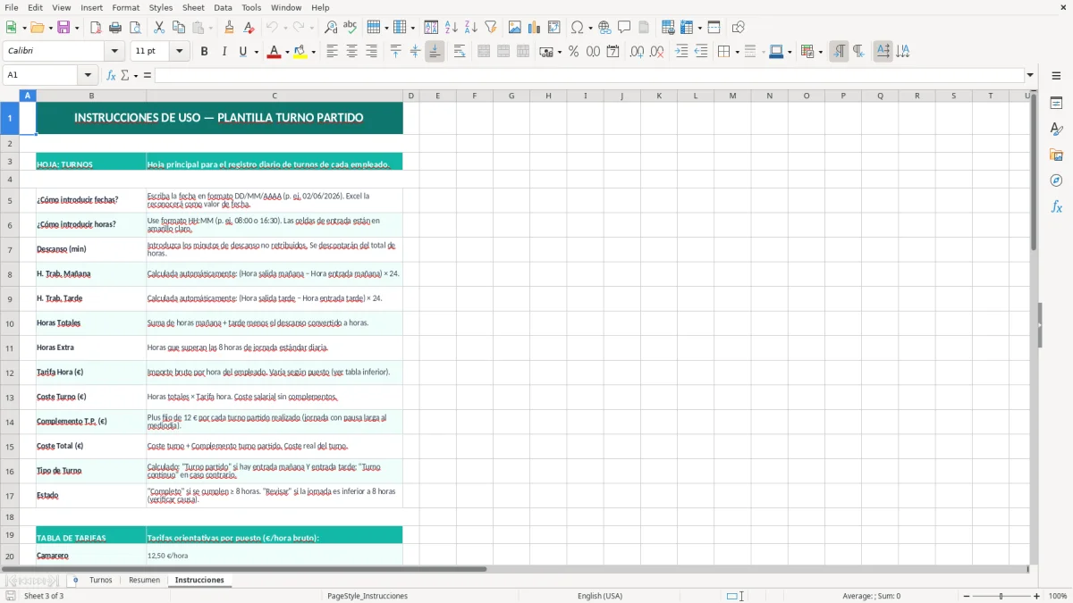Click the Clear Direct Formatting icon
The image size is (1073, 603).
(x=249, y=28)
